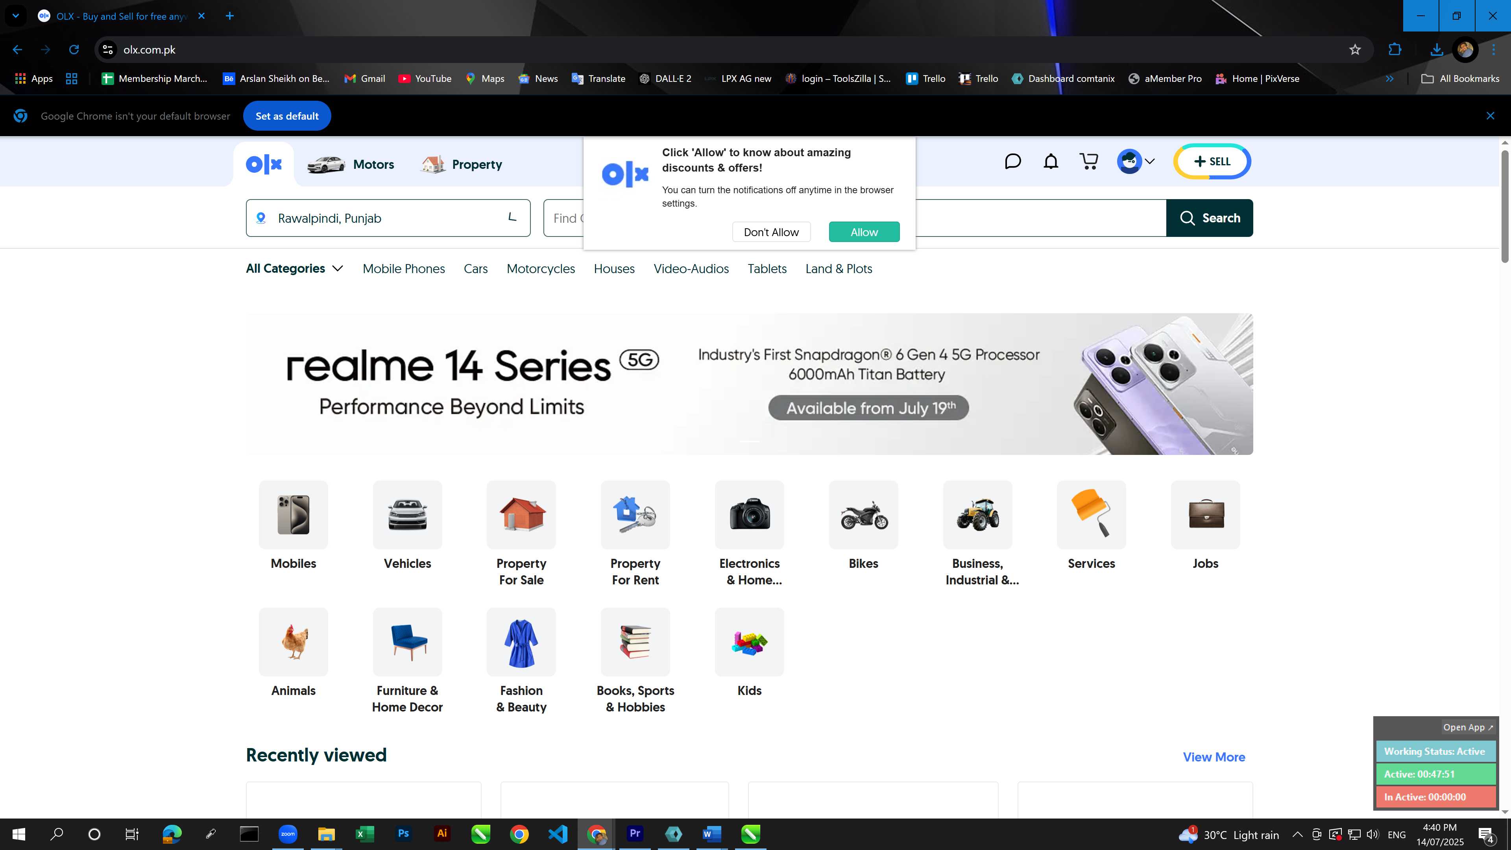Open the OLX chat messages icon
Screen dimensions: 1511x850
[1013, 161]
